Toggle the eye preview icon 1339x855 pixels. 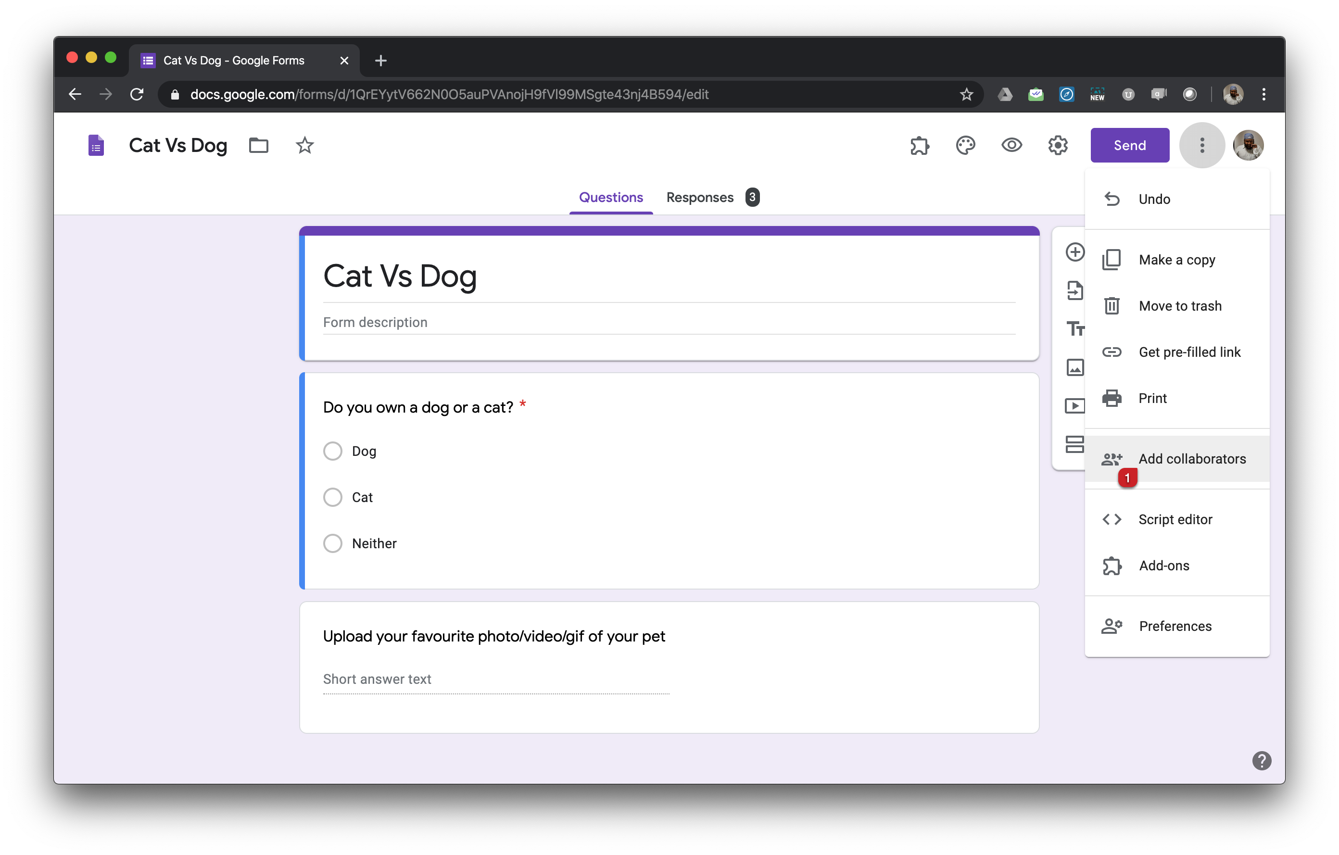[x=1011, y=145]
